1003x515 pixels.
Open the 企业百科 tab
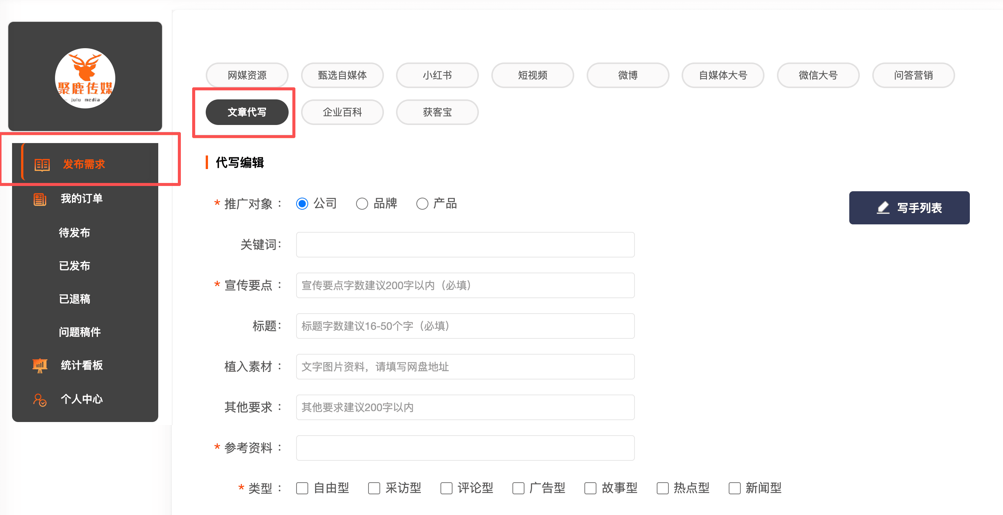coord(342,112)
